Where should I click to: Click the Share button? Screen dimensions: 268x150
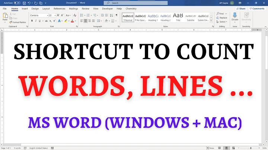pos(241,9)
